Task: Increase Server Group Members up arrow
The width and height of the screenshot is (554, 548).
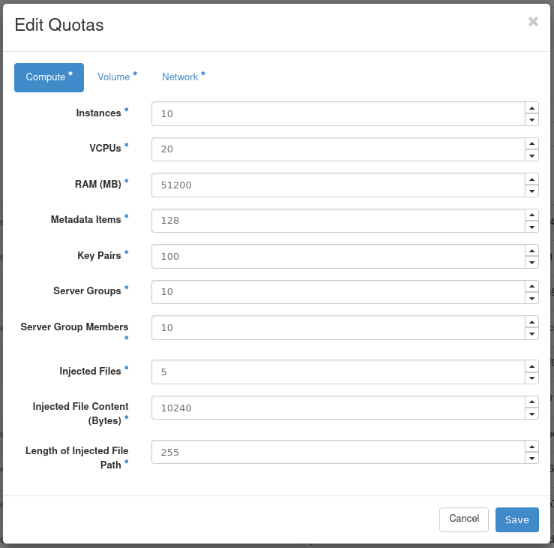Action: 532,321
